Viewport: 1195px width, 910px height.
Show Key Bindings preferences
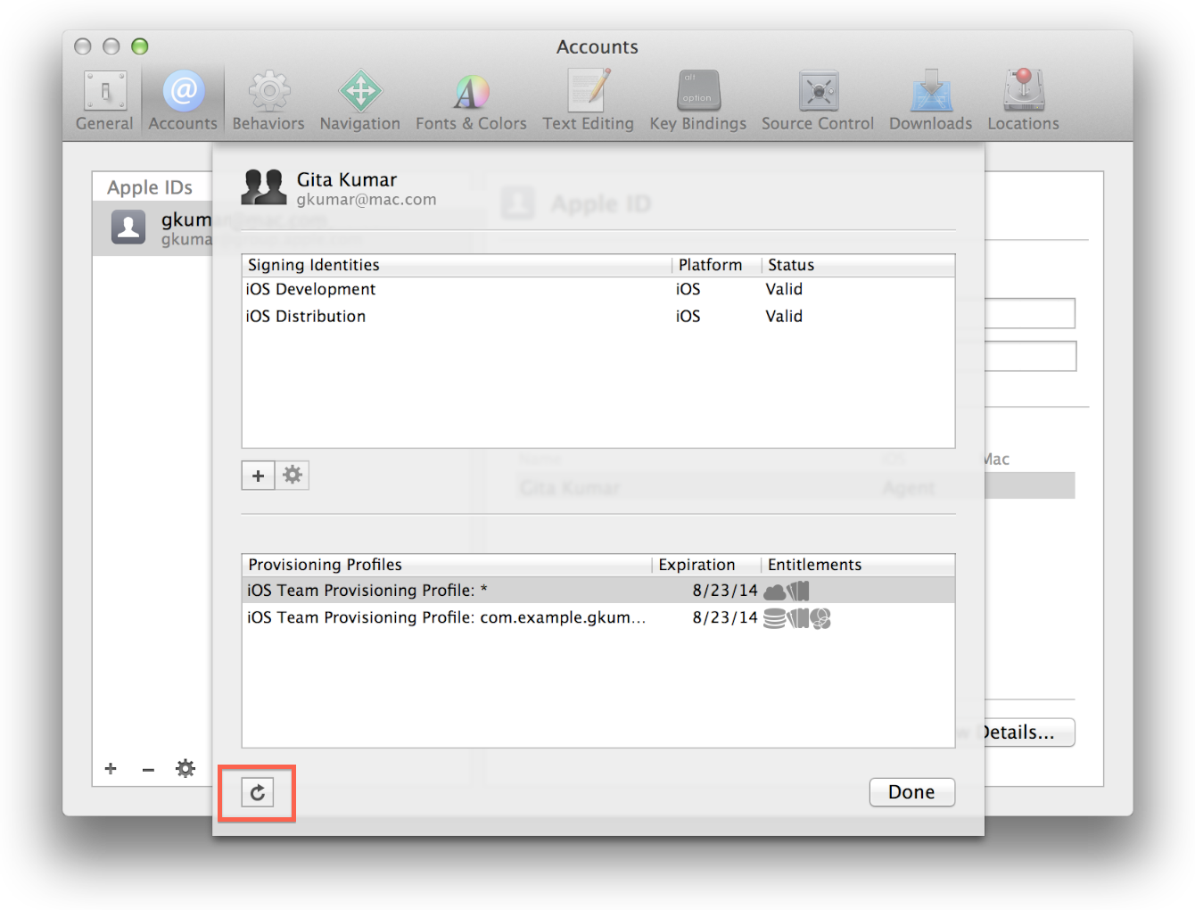pos(698,101)
